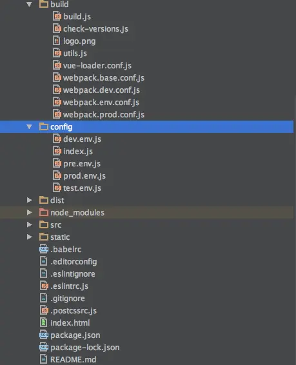Expand the src folder arrow
The image size is (296, 365).
coord(29,224)
